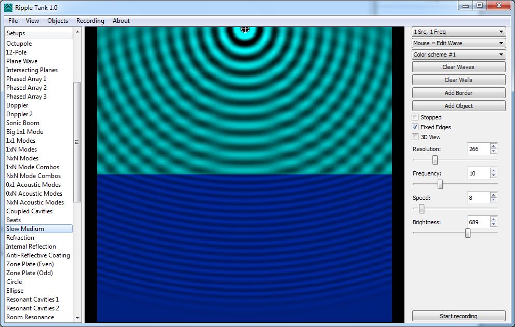Open the View menu

[32, 21]
